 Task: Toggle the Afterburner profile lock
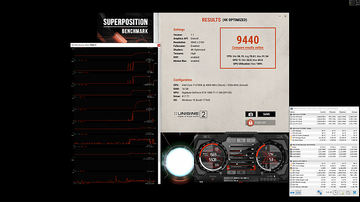tap(274, 176)
